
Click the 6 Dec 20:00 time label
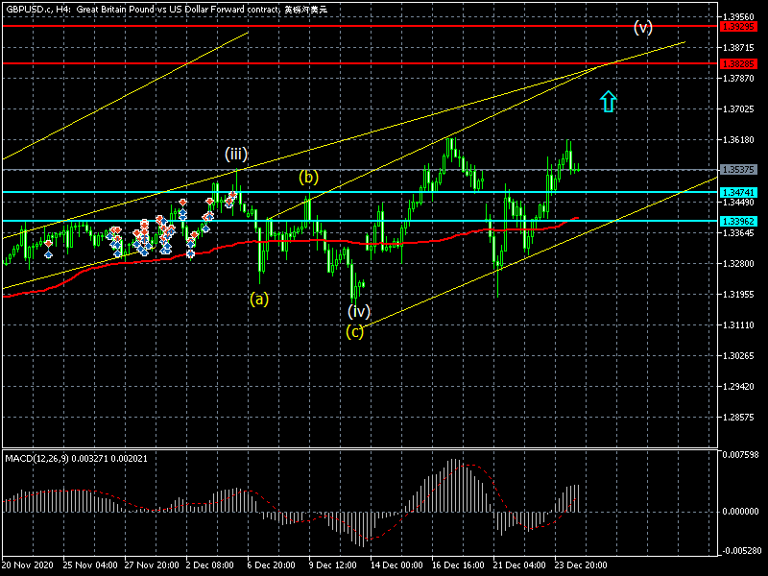click(x=272, y=565)
